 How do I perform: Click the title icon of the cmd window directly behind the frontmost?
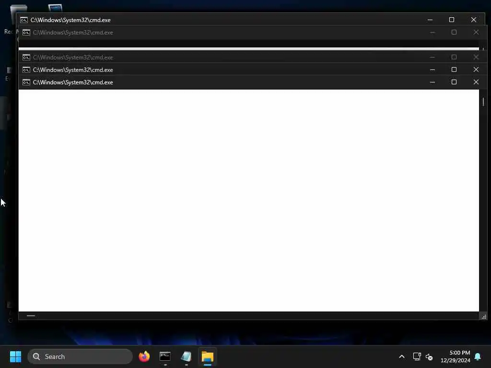(26, 70)
